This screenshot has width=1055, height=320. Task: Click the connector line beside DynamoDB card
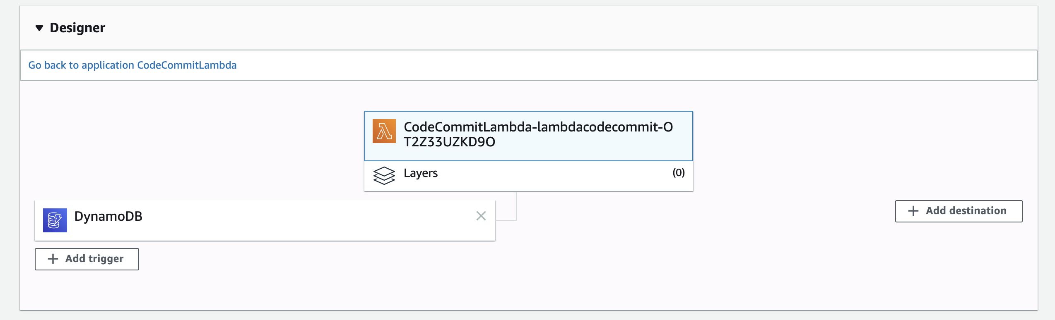pyautogui.click(x=516, y=207)
